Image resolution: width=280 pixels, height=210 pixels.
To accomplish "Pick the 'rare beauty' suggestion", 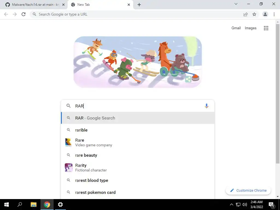I will tap(138, 155).
